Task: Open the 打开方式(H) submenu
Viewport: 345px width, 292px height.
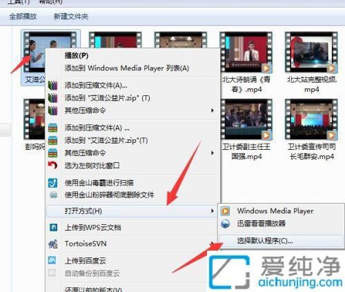Action: click(x=132, y=211)
